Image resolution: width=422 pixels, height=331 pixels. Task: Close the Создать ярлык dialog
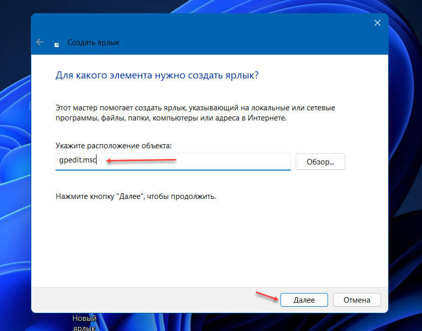coord(378,23)
